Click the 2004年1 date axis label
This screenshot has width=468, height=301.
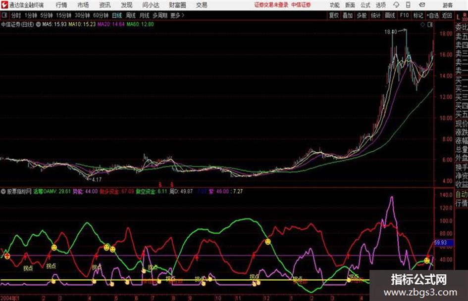[10, 298]
